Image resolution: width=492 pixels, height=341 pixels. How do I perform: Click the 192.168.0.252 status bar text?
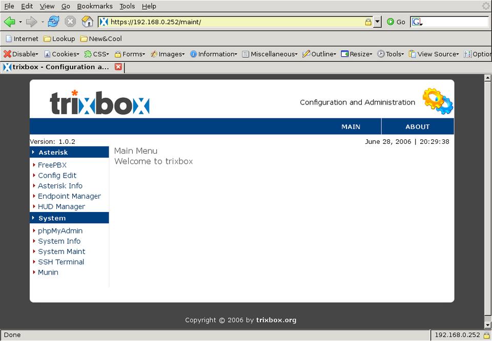tap(457, 335)
